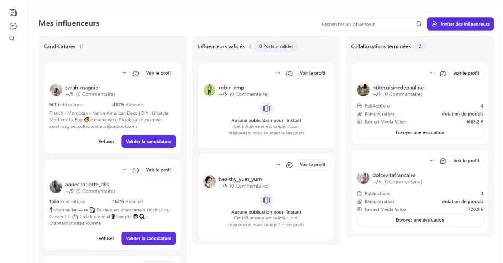Viewport: 503px width, 263px height.
Task: Open the '0 Posts à valider' pill
Action: point(276,46)
